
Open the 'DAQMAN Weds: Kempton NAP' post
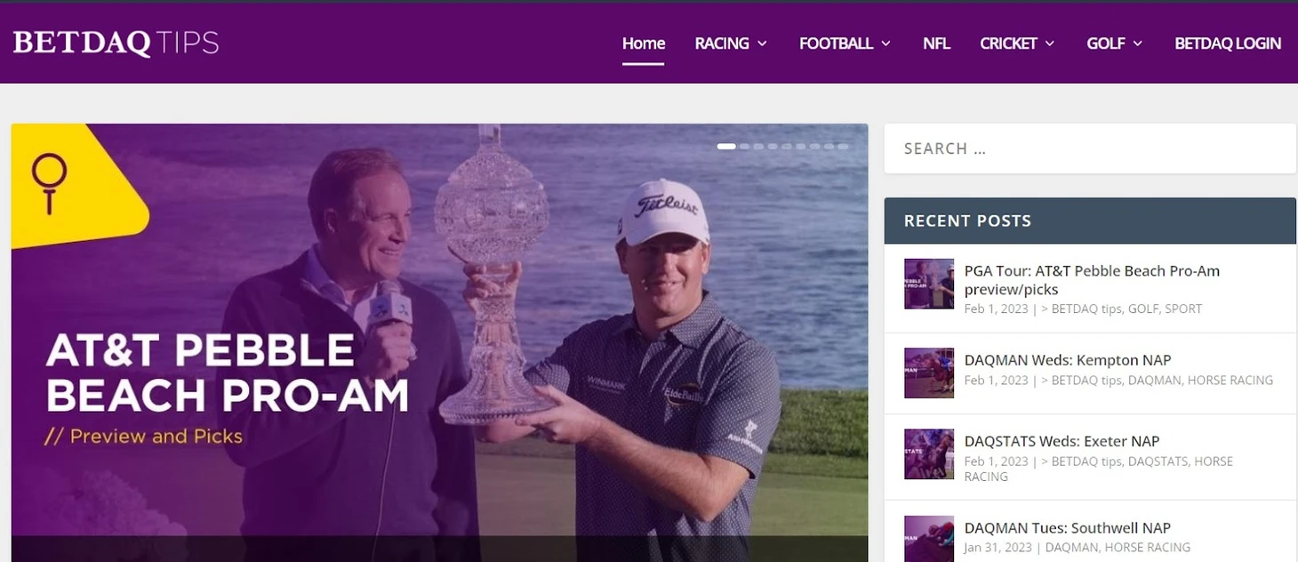[1068, 360]
